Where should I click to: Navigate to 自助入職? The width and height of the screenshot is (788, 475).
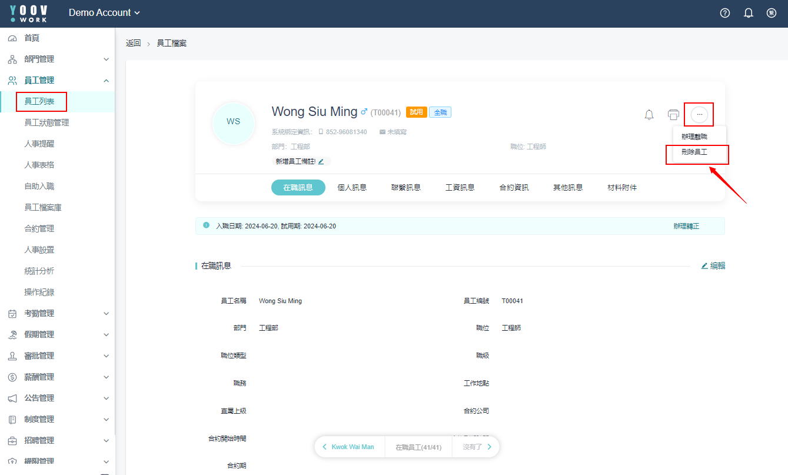click(39, 187)
